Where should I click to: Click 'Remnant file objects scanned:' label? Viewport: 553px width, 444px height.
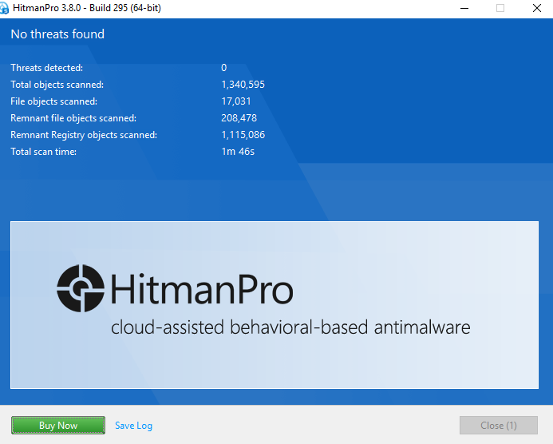pos(73,118)
